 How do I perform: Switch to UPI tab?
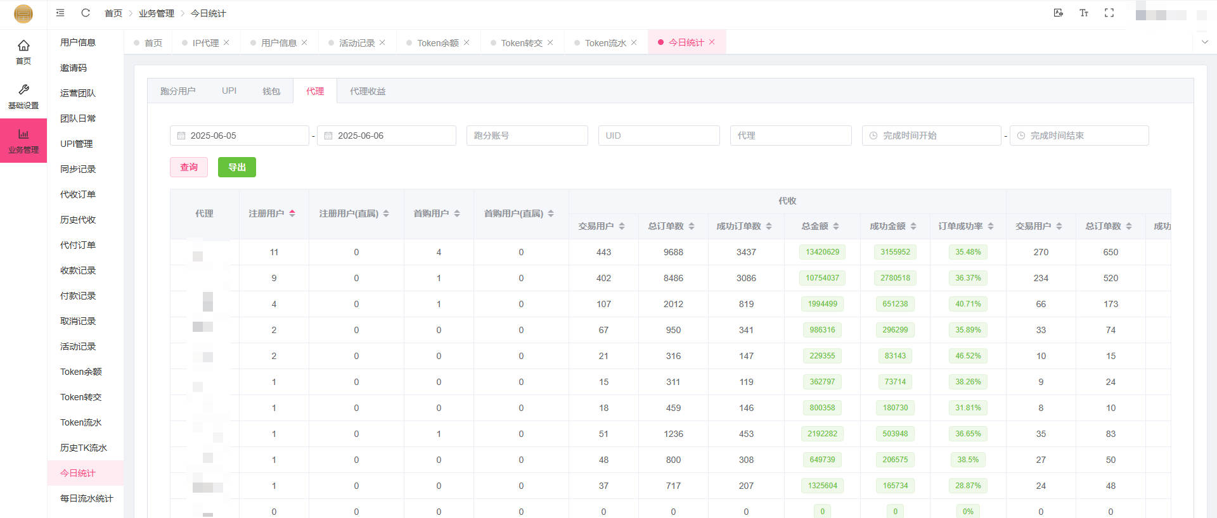[229, 91]
